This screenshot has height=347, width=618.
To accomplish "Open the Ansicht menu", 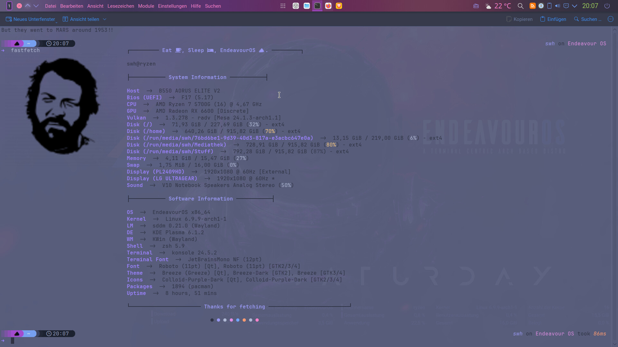I will point(95,6).
